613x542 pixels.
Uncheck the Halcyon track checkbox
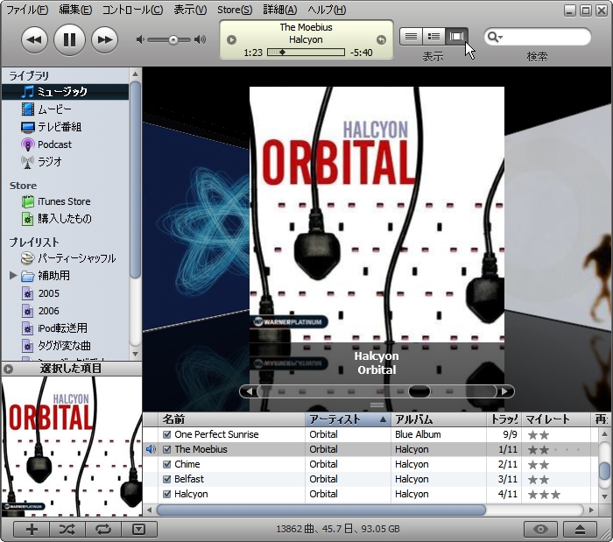coord(167,494)
